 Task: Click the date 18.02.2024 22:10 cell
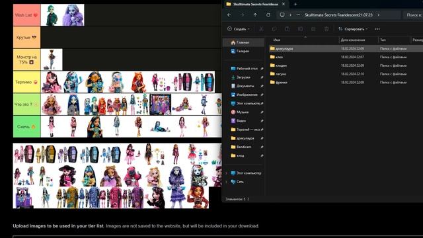(x=352, y=73)
